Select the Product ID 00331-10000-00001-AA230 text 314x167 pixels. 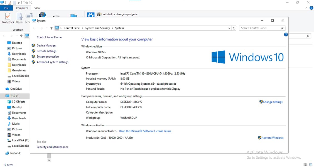tap(117, 138)
